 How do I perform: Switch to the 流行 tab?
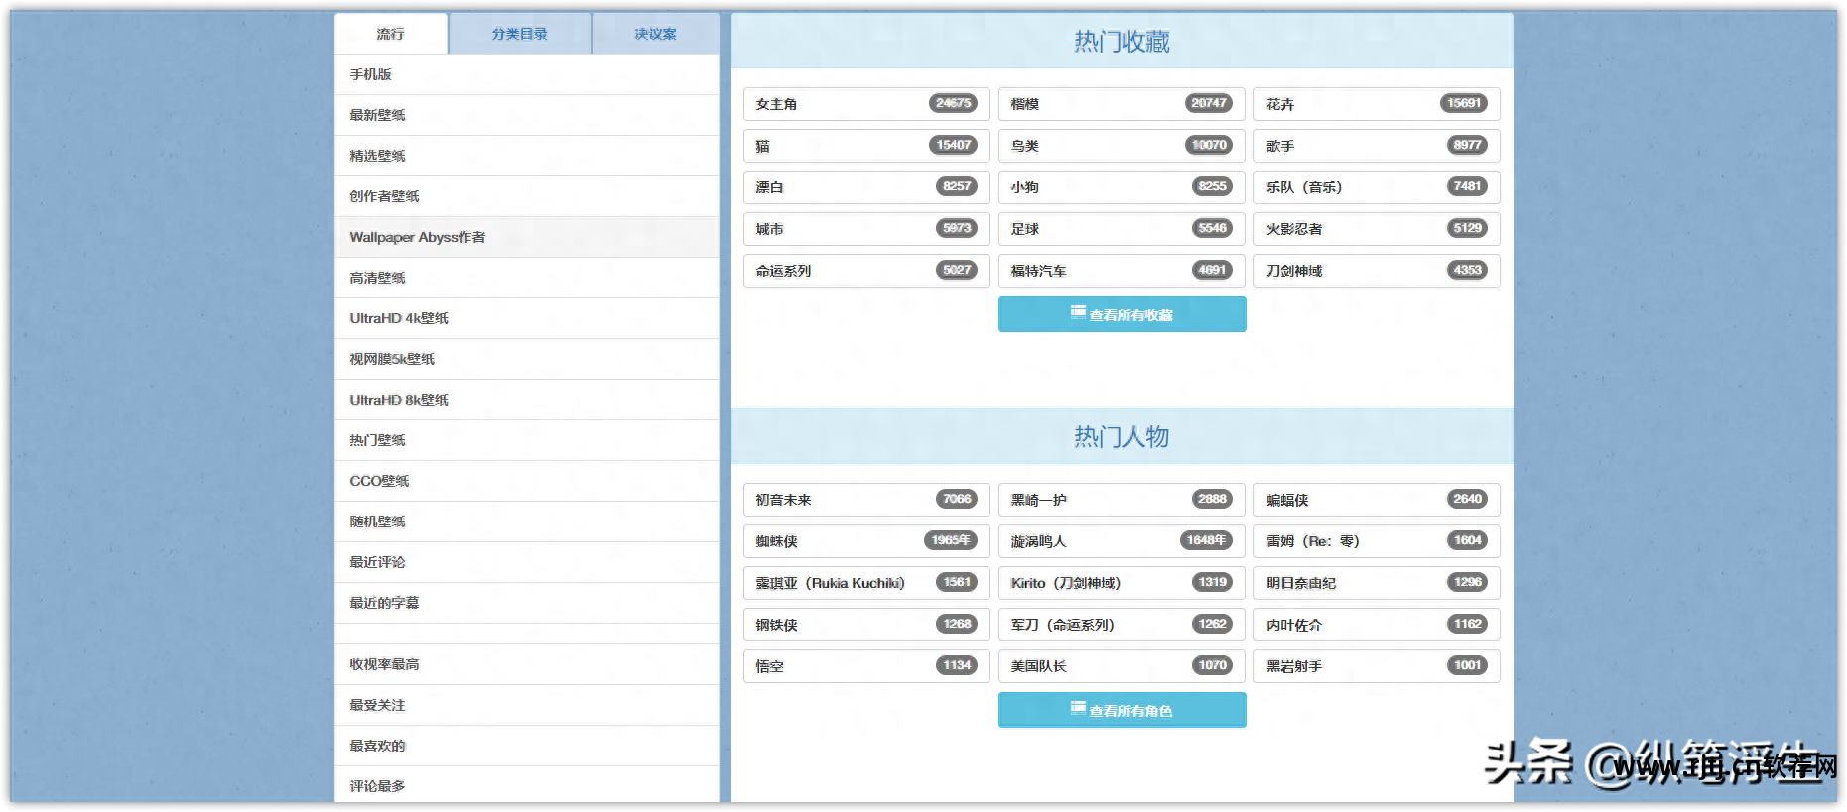(x=391, y=34)
